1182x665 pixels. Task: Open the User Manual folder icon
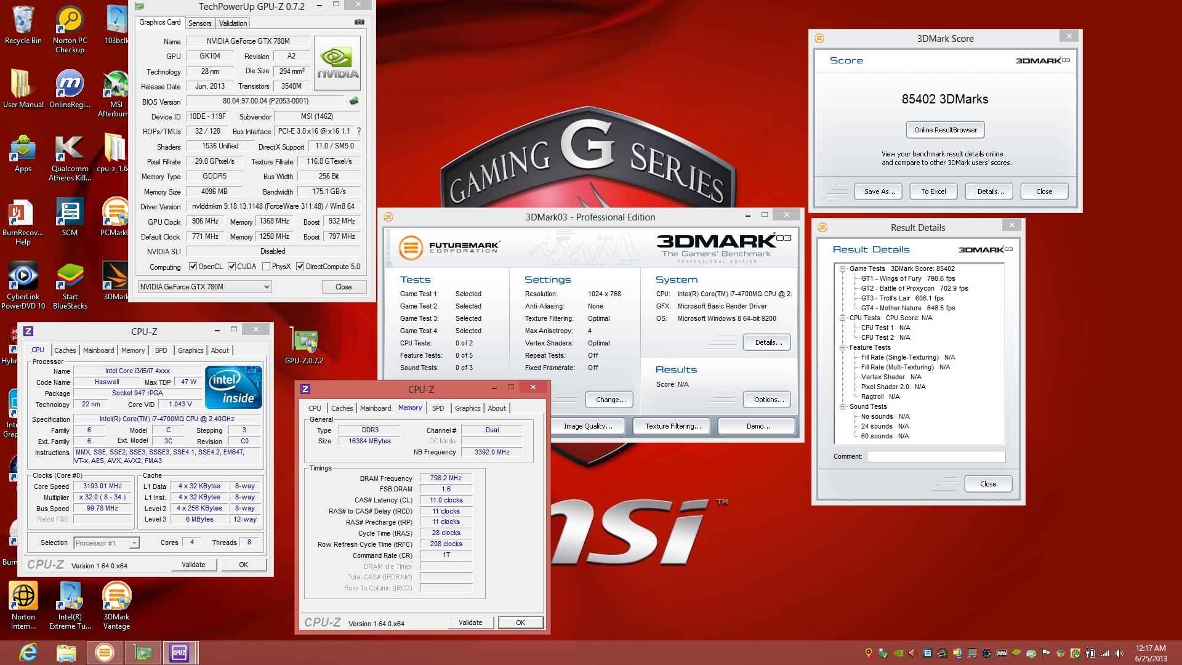click(23, 89)
